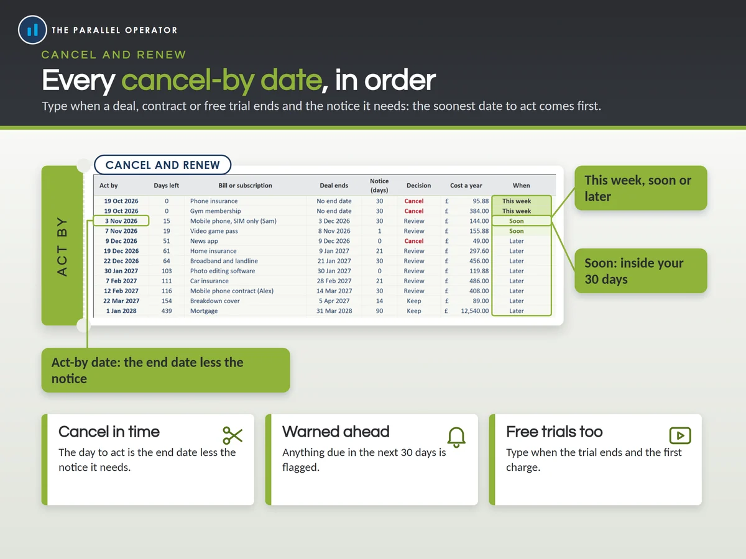Click the Parallel Operator bar-chart logo

33,30
